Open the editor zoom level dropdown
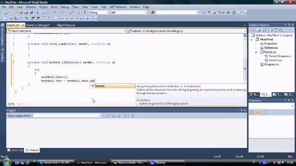The width and height of the screenshot is (296, 166). coord(18,104)
